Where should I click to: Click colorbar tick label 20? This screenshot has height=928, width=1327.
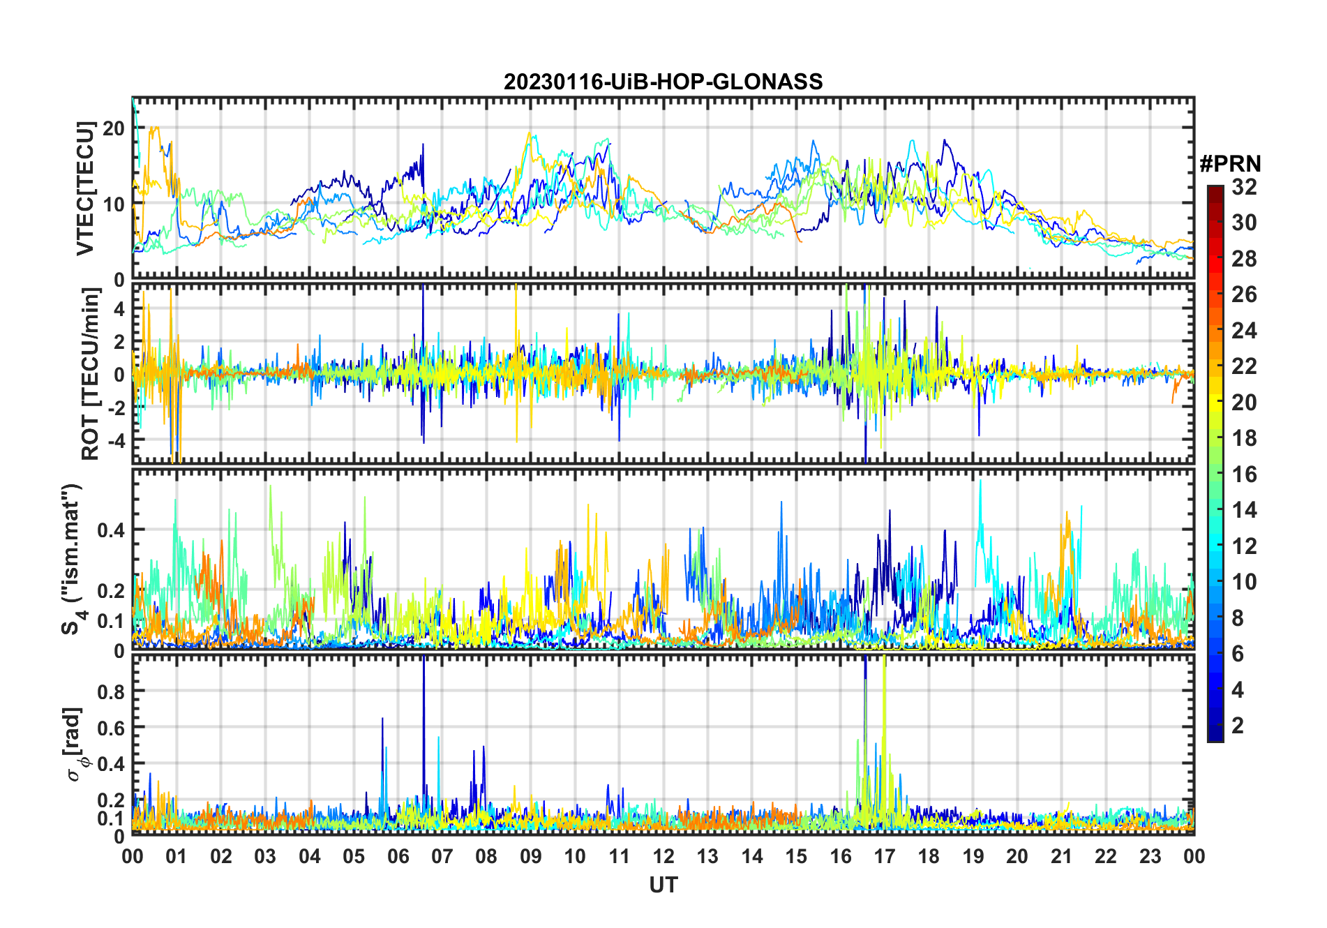click(1244, 402)
